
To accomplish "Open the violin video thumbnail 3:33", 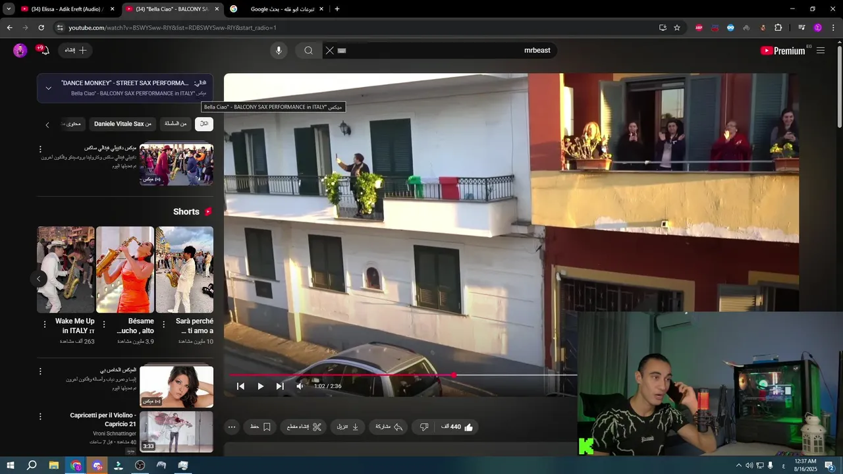I will [177, 432].
